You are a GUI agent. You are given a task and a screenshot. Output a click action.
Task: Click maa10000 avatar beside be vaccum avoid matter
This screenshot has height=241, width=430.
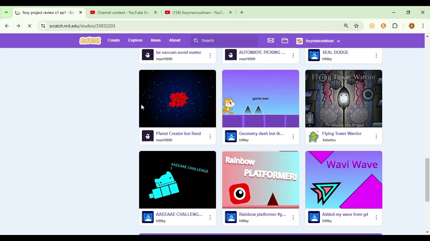(147, 55)
